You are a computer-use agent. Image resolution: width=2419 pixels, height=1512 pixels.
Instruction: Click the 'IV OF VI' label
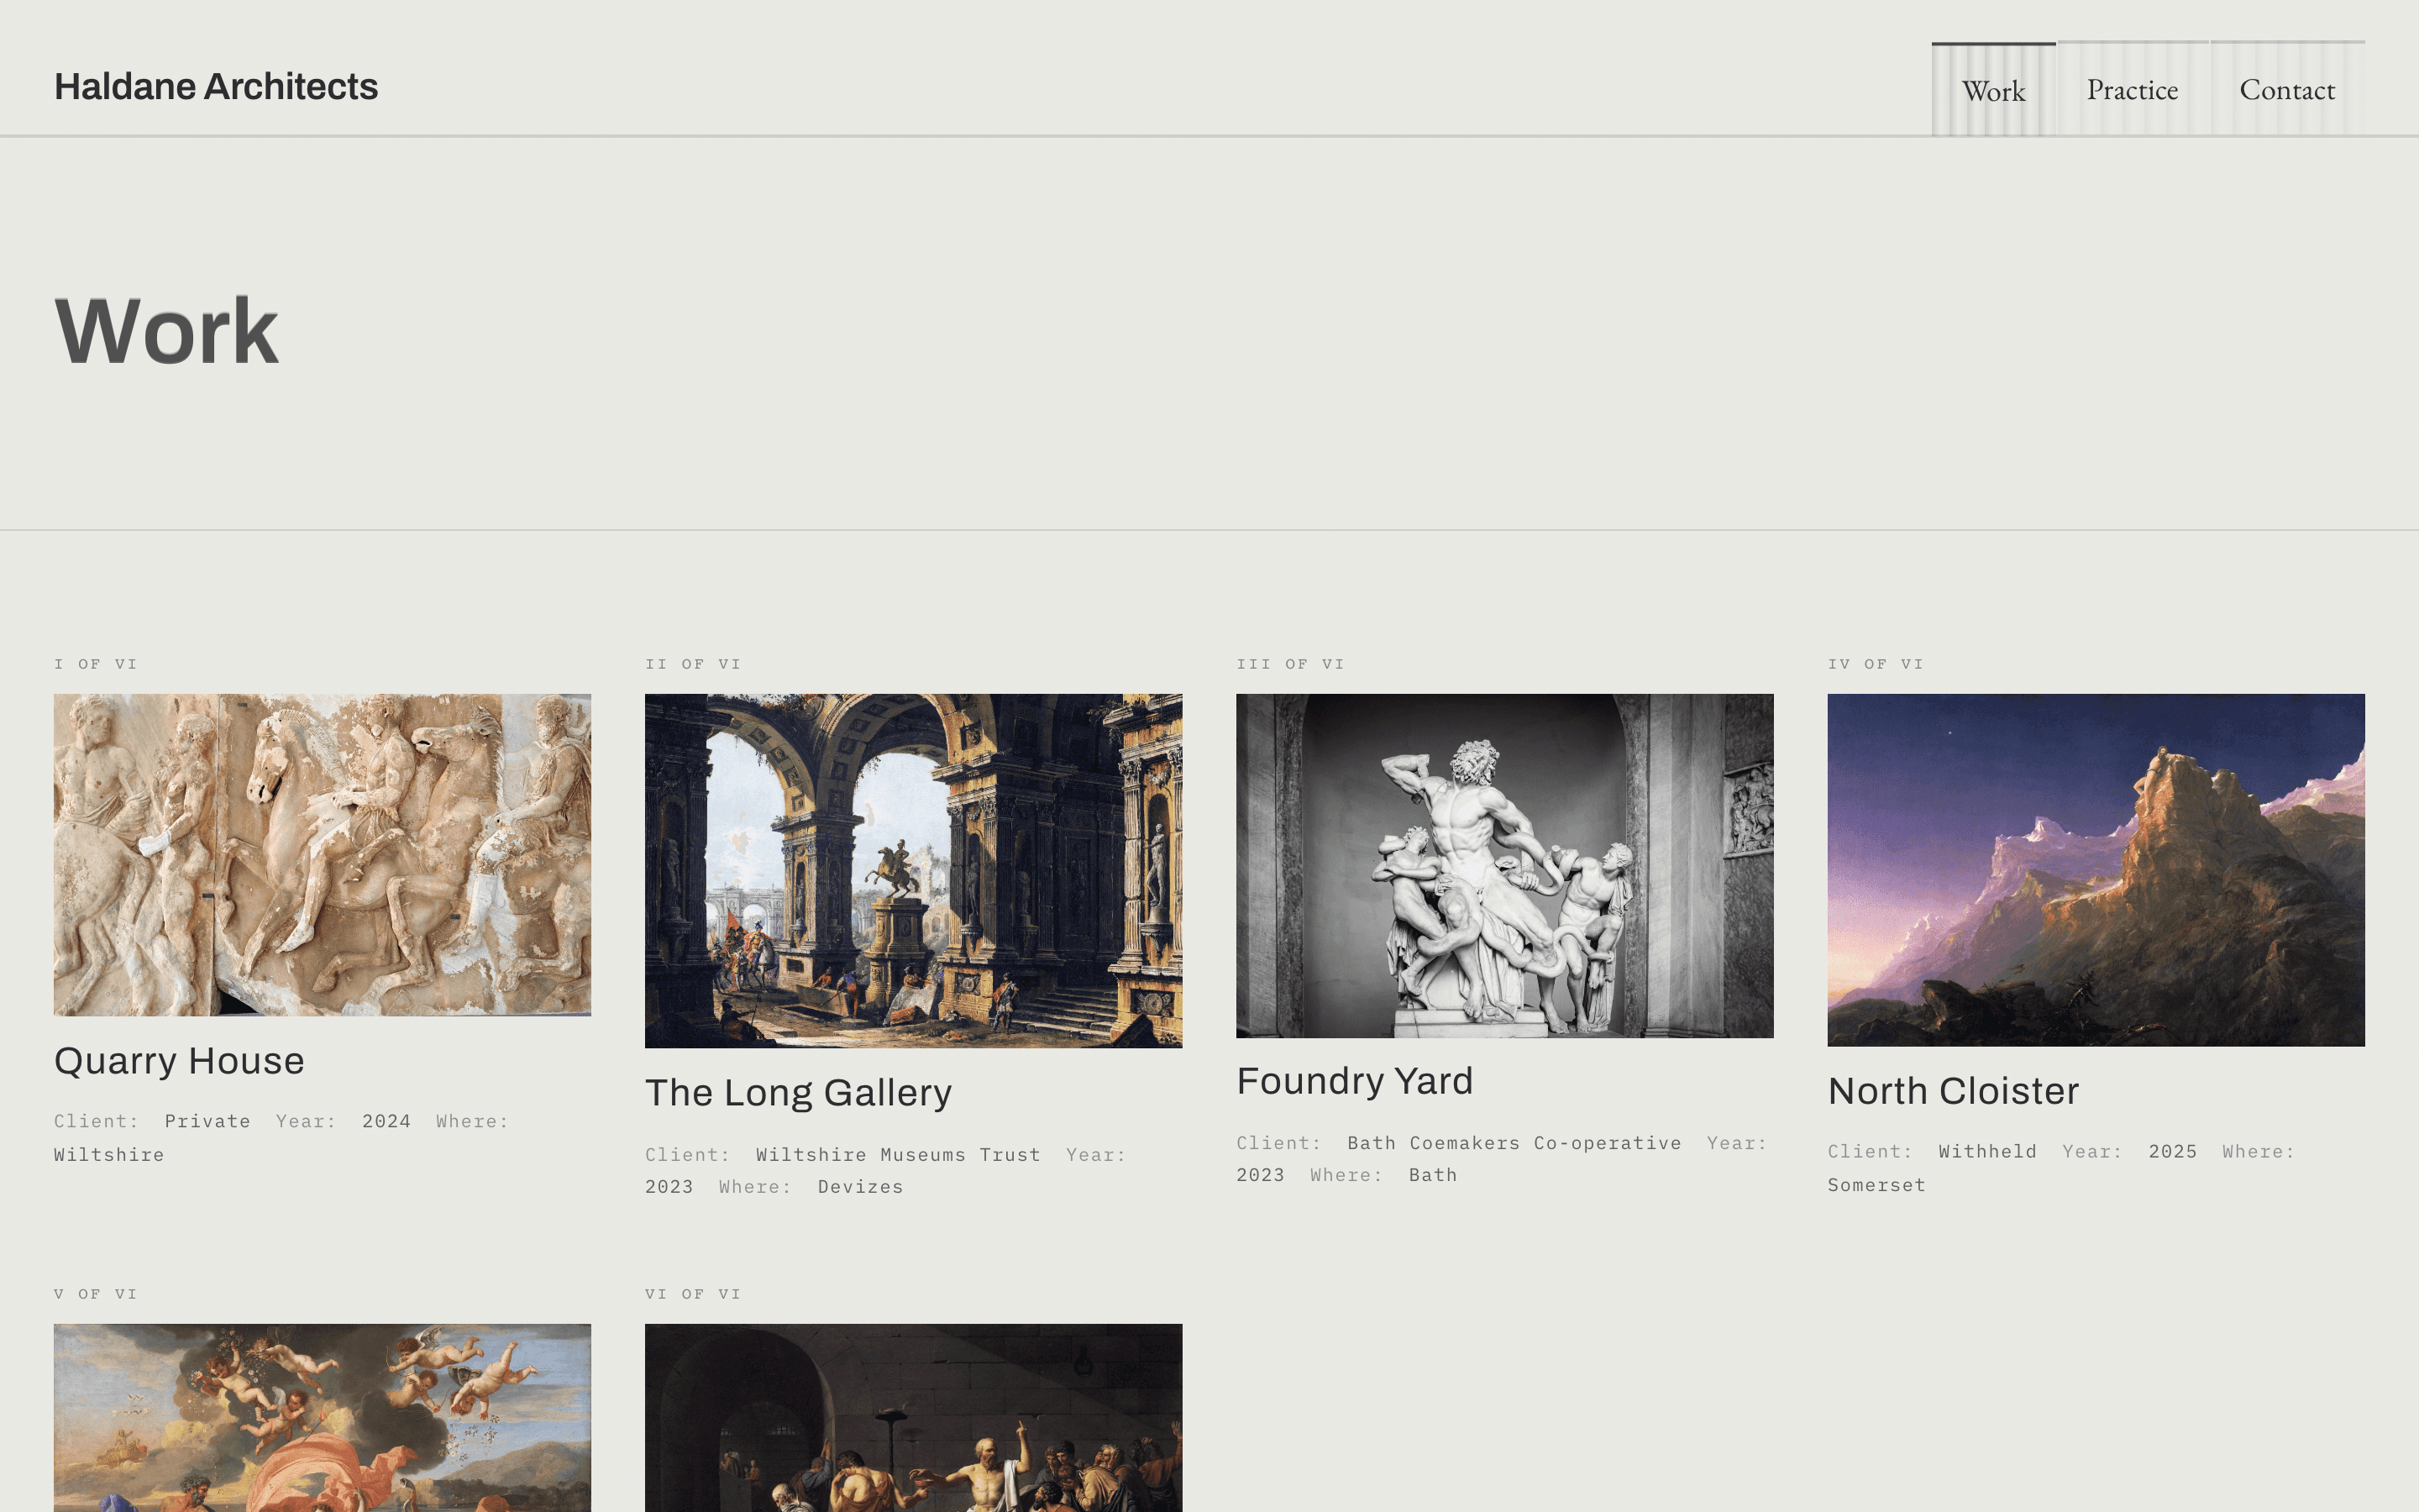(x=1876, y=664)
